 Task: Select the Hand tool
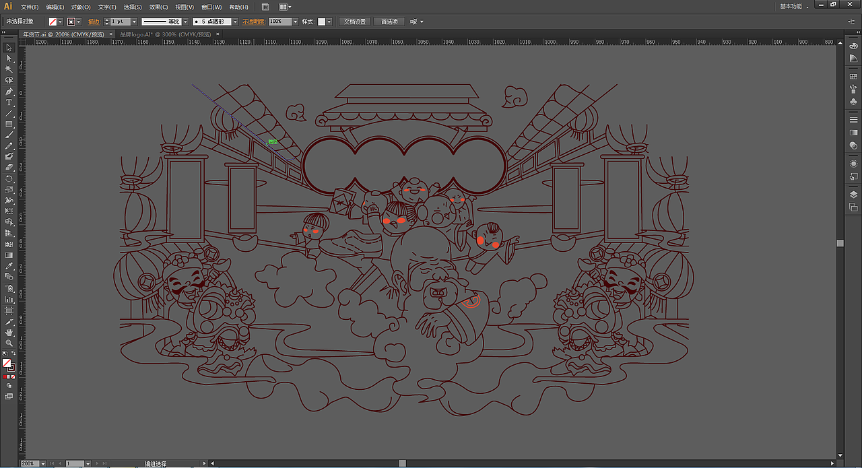(9, 332)
